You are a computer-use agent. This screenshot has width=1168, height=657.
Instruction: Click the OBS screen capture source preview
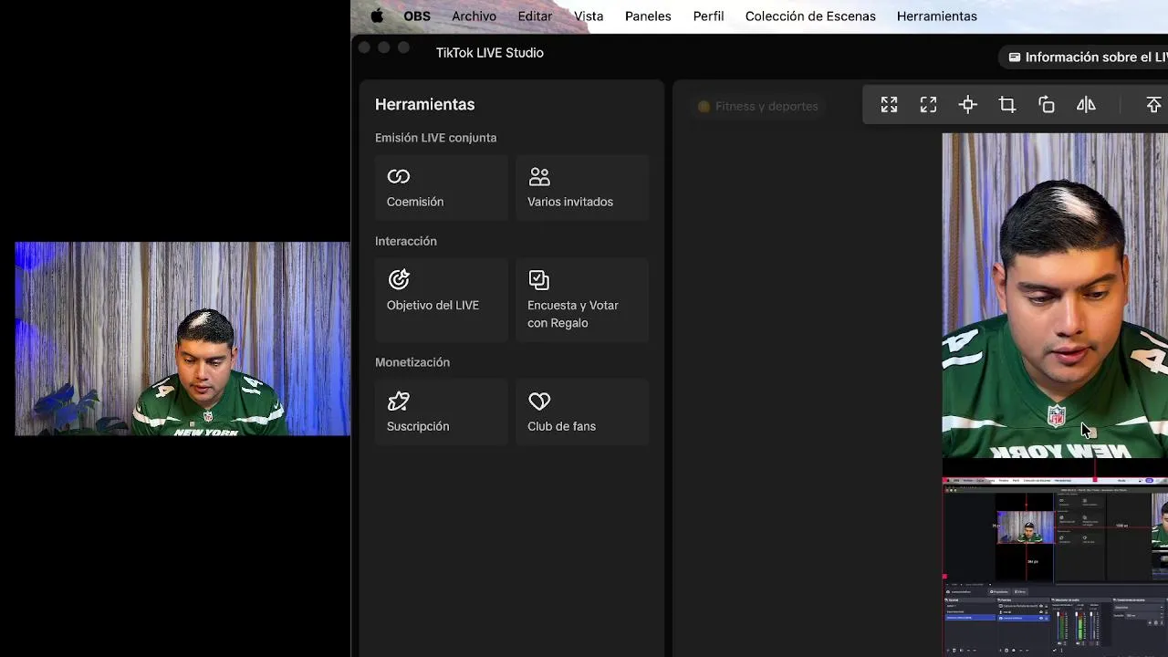pos(1055,566)
